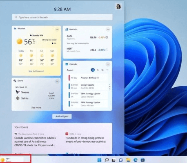Expand the calendar date chevron
This screenshot has width=187, height=164.
(x=107, y=70)
